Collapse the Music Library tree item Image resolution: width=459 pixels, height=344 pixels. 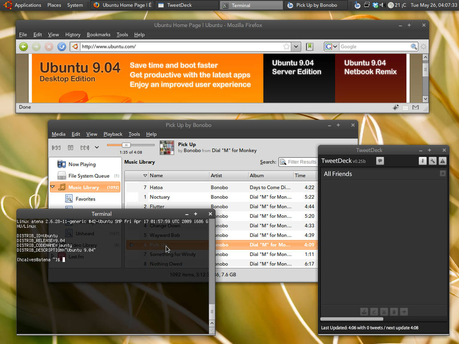click(52, 187)
